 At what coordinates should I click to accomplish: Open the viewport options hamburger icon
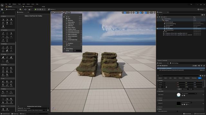52,13
